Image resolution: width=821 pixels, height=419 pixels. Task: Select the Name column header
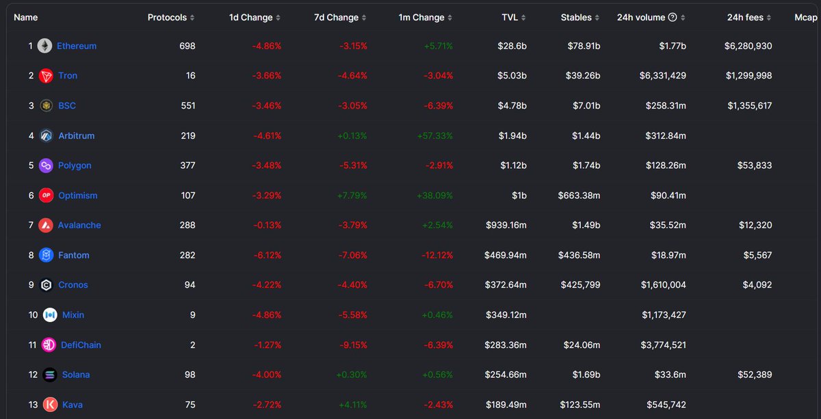(26, 17)
